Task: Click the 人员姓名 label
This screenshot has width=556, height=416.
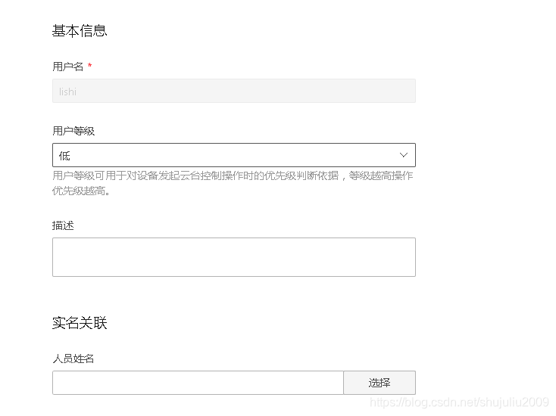Action: point(73,359)
